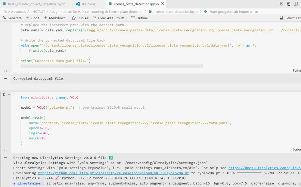Run the YOLO training cell play icon
Screen dimensions: 301x187
[5, 95]
